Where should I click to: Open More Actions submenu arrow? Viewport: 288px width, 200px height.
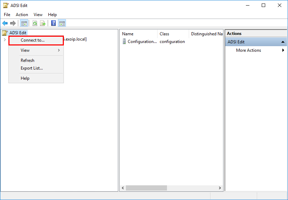[x=283, y=50]
